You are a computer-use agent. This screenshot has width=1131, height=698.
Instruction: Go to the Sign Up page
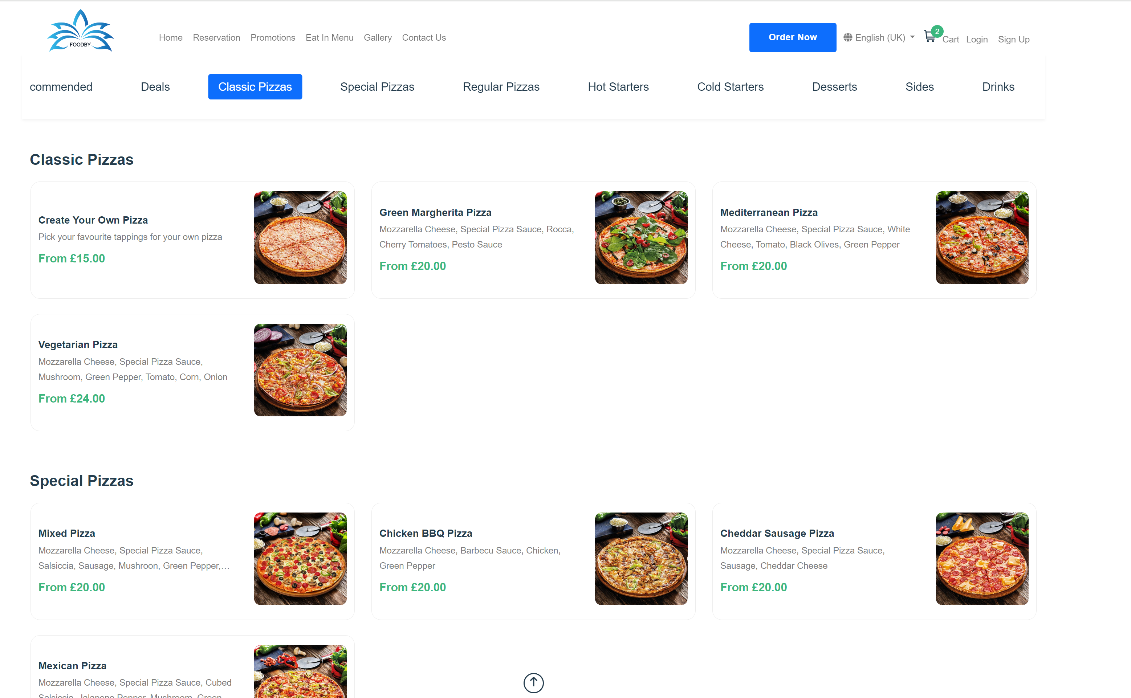pos(1013,39)
